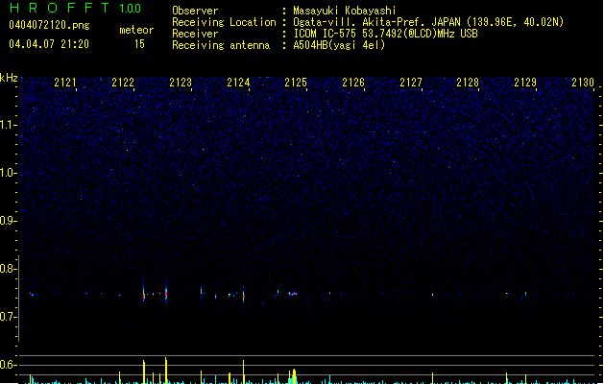Click the 2127 time axis label
604x384 pixels.
pos(411,83)
